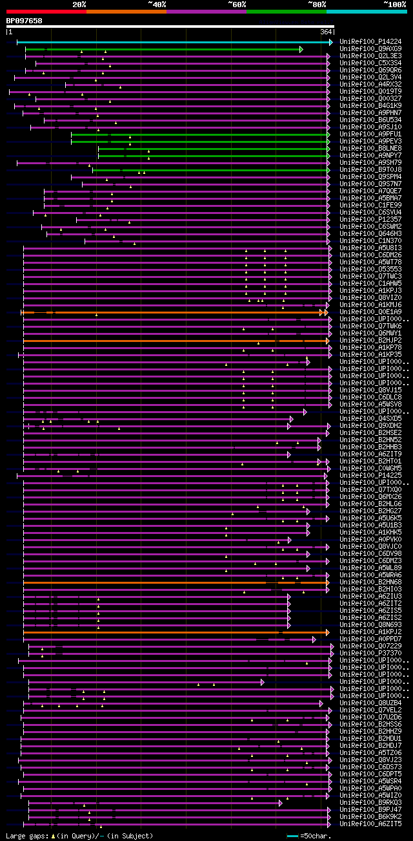Click the UniRef100_A5U8I3 entry

370,248
